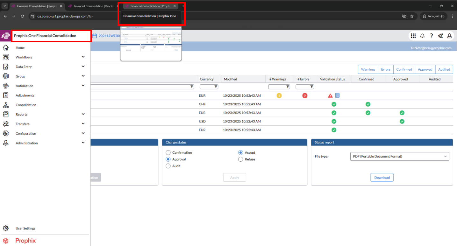Viewport: 457px width, 246px height.
Task: Open Consolidation in the sidebar
Action: (x=26, y=105)
